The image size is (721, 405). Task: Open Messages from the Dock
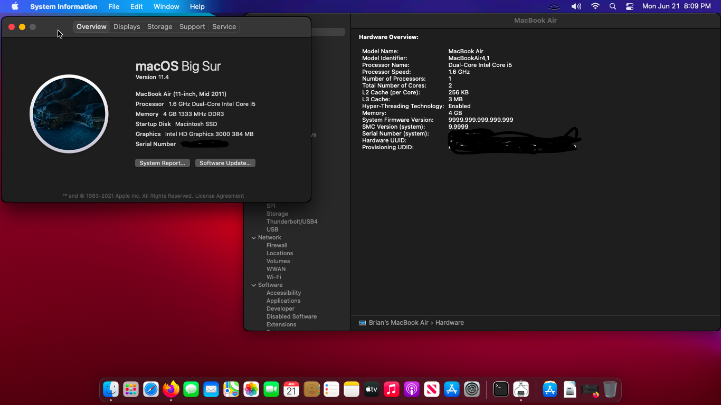[x=191, y=390]
